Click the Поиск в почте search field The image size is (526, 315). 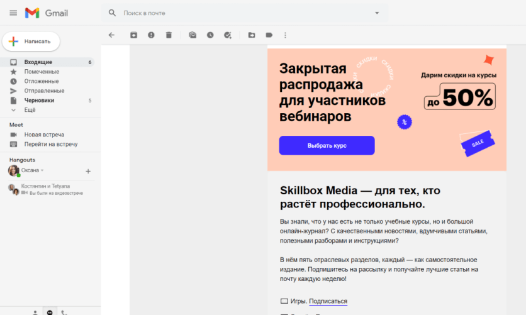coord(245,13)
